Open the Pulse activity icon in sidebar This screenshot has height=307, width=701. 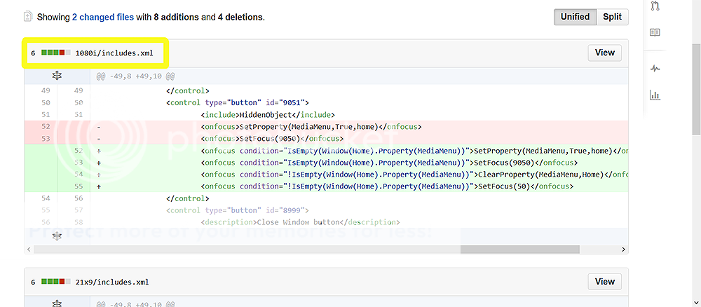[x=655, y=68]
